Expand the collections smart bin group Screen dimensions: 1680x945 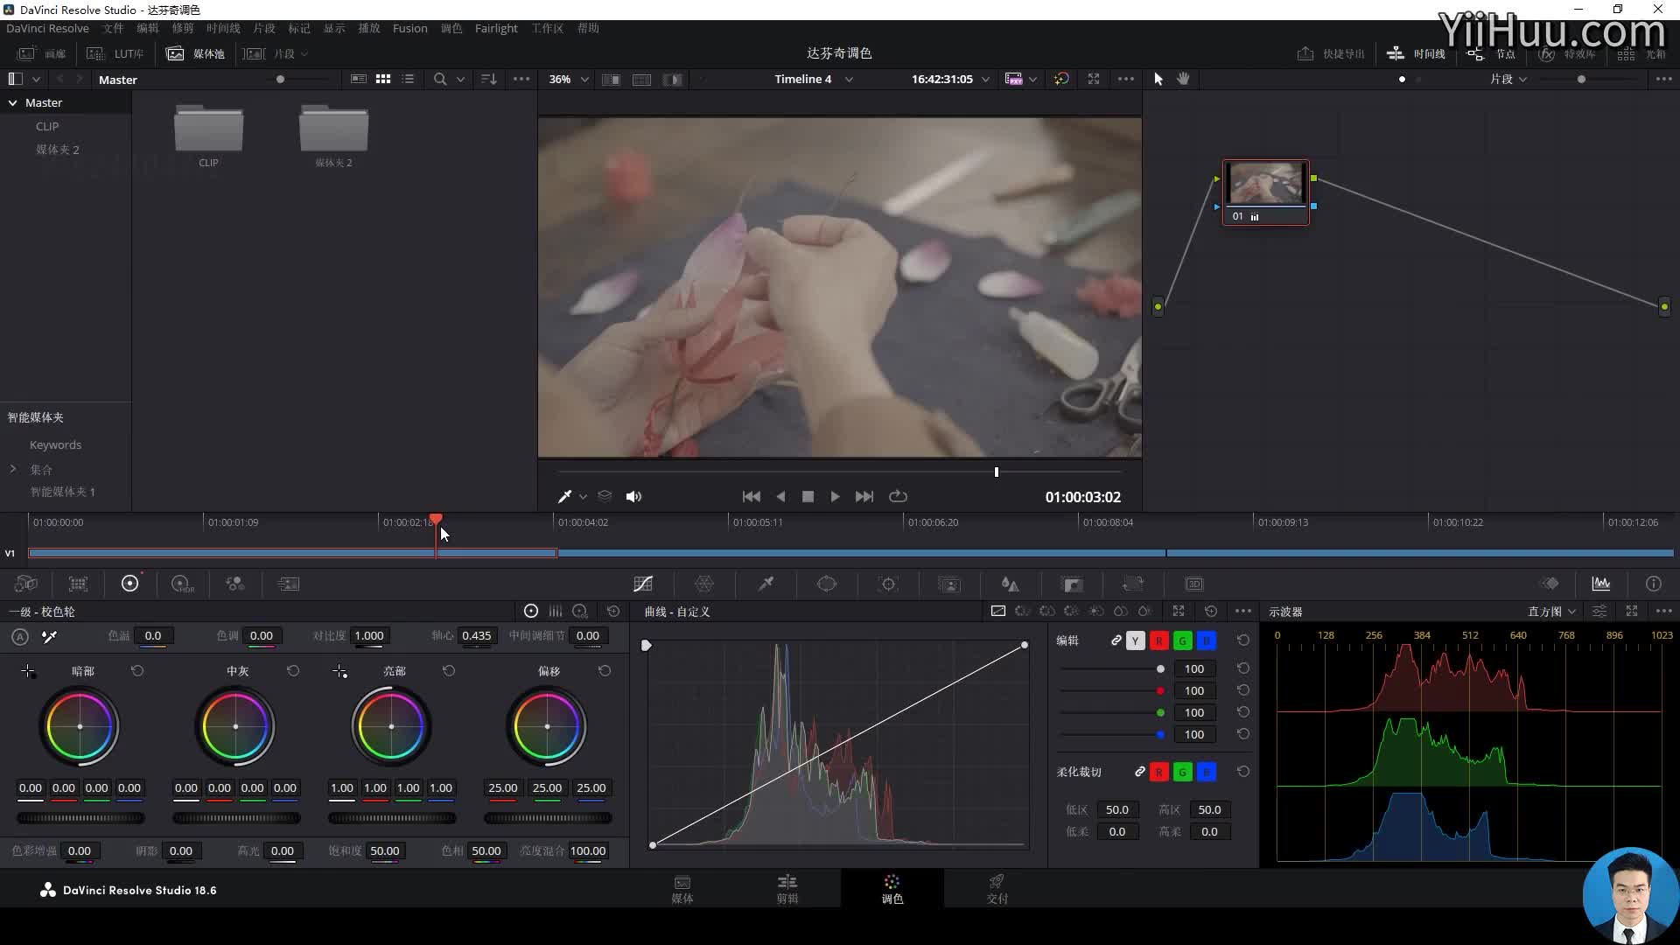[13, 469]
